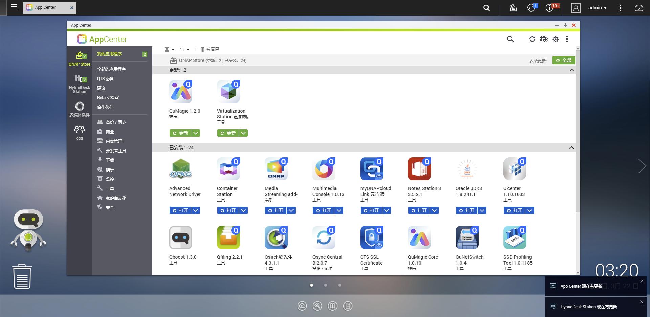Screen dimensions: 650x317
Task: Open myQNAPcloud Link app
Action: click(x=371, y=210)
